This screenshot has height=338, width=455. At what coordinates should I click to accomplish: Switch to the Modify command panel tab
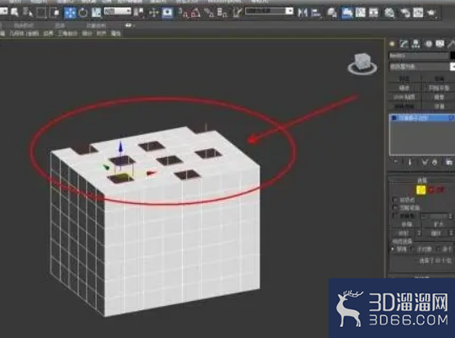(404, 44)
